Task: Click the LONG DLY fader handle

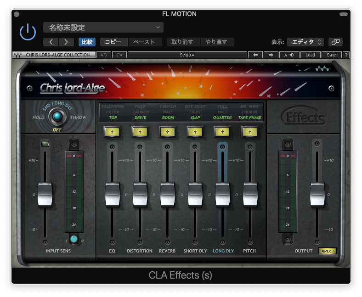Action: point(222,194)
